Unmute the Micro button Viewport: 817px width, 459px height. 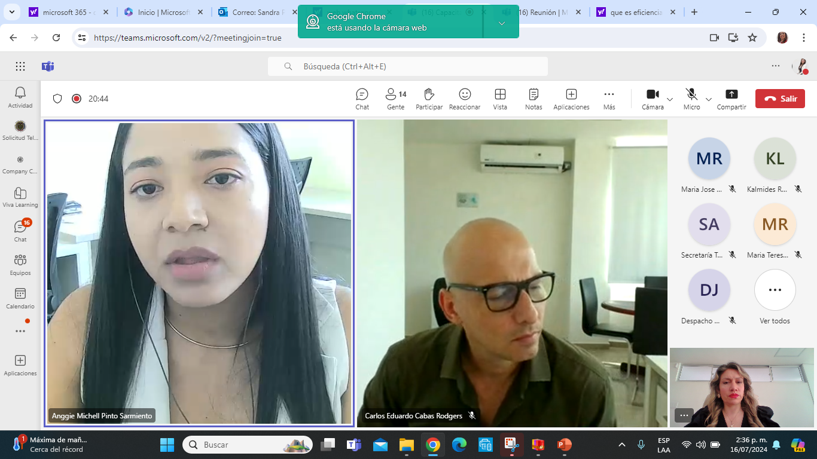tap(691, 99)
